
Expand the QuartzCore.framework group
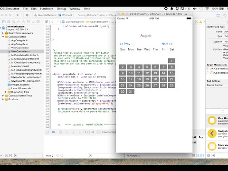point(3,33)
